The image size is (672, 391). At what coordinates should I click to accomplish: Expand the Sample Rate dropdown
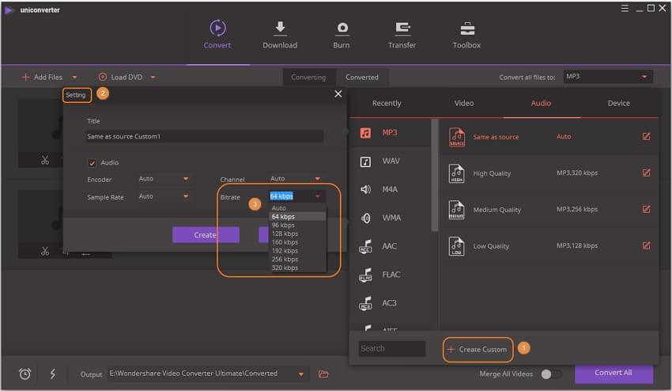click(164, 196)
